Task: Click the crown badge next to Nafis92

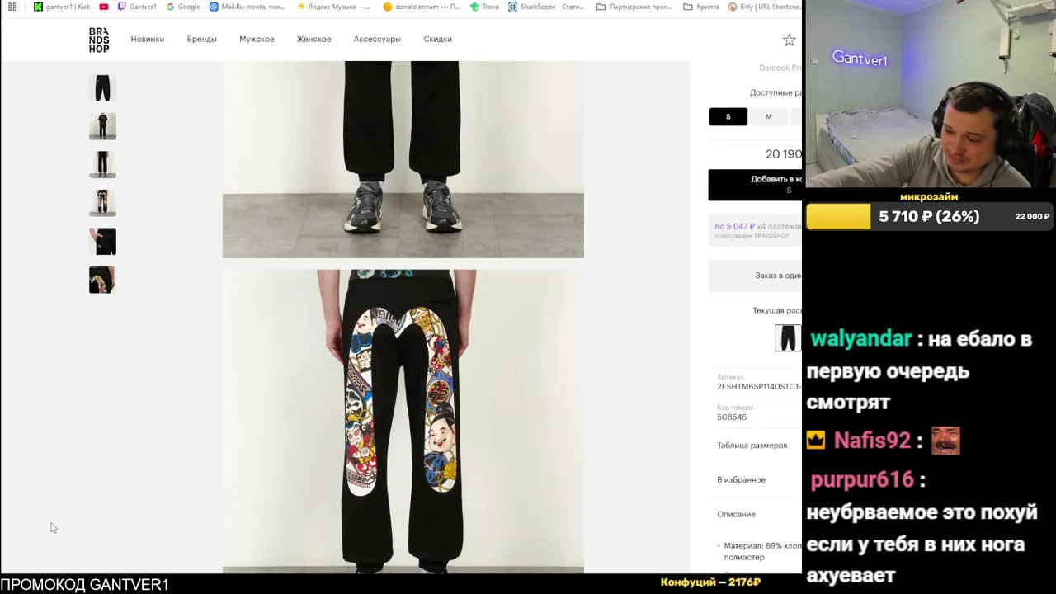Action: [816, 441]
